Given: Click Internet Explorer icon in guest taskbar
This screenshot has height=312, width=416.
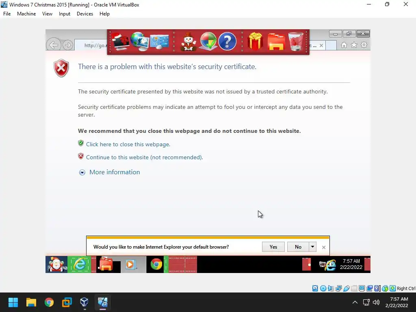Looking at the screenshot, I should (x=80, y=264).
